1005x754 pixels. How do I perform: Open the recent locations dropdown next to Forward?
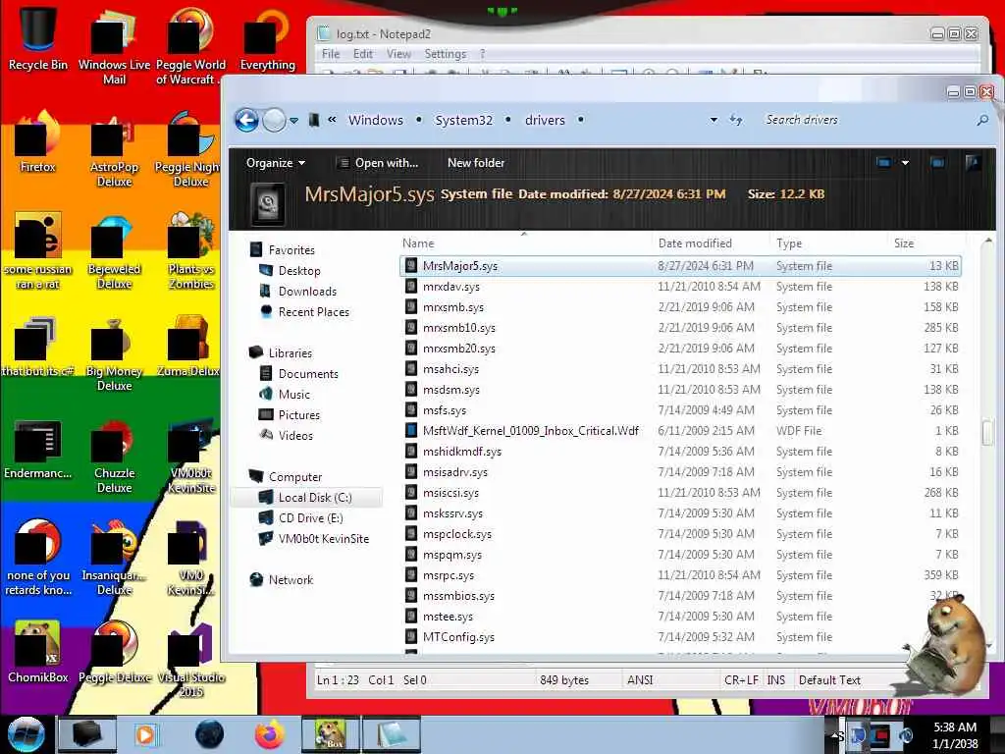293,120
